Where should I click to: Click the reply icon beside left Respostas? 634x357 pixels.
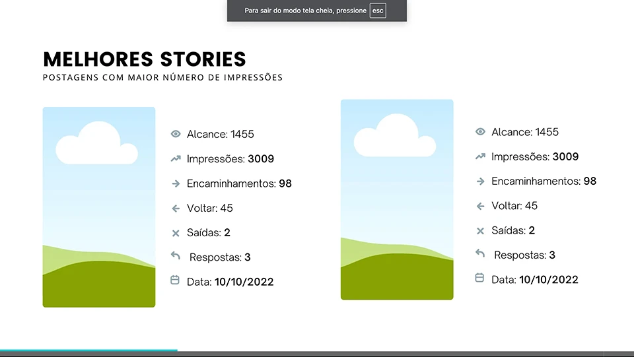175,255
